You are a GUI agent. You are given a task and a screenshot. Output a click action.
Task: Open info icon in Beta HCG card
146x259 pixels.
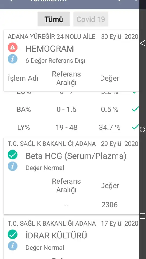pyautogui.click(x=13, y=166)
